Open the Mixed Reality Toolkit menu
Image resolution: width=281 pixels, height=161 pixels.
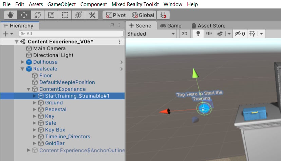click(135, 4)
